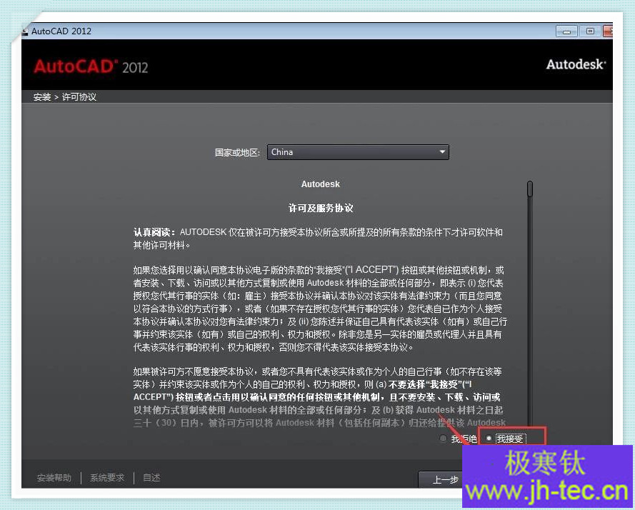Open the 系统要求 link
This screenshot has height=510, width=635.
click(x=107, y=478)
